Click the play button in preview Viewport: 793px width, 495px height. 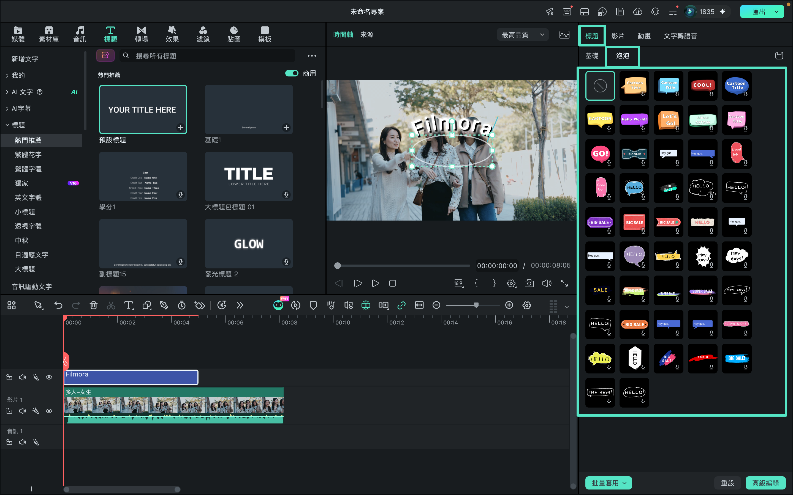pyautogui.click(x=375, y=283)
